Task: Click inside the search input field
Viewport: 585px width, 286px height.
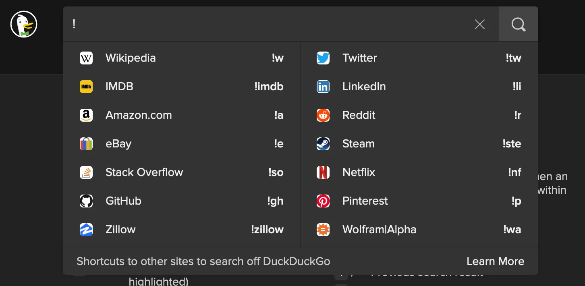Action: [x=242, y=24]
